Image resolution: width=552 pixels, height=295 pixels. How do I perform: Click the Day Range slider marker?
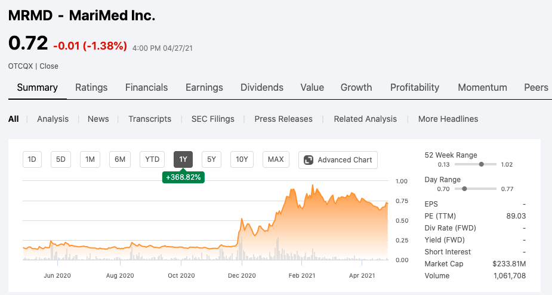(464, 189)
